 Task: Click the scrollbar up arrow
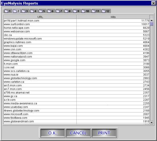tap(152, 20)
